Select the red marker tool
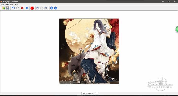 [32, 8]
